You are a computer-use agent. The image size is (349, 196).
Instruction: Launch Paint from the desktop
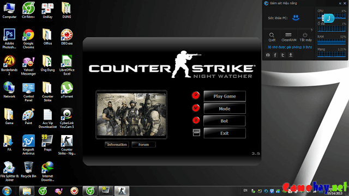click(x=28, y=116)
